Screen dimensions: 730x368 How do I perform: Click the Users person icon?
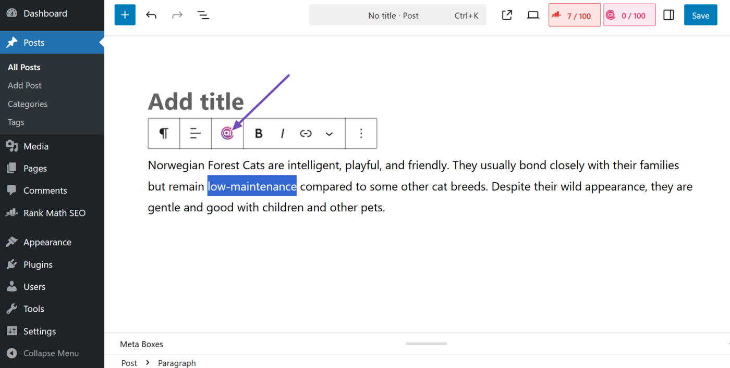point(12,287)
